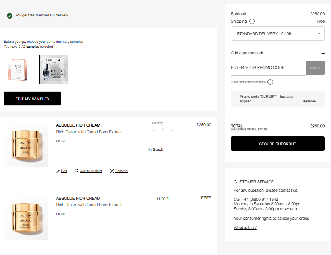Click the Add to wishlist link

coord(91,171)
